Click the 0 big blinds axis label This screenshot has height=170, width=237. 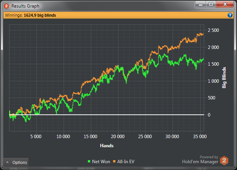[209, 115]
